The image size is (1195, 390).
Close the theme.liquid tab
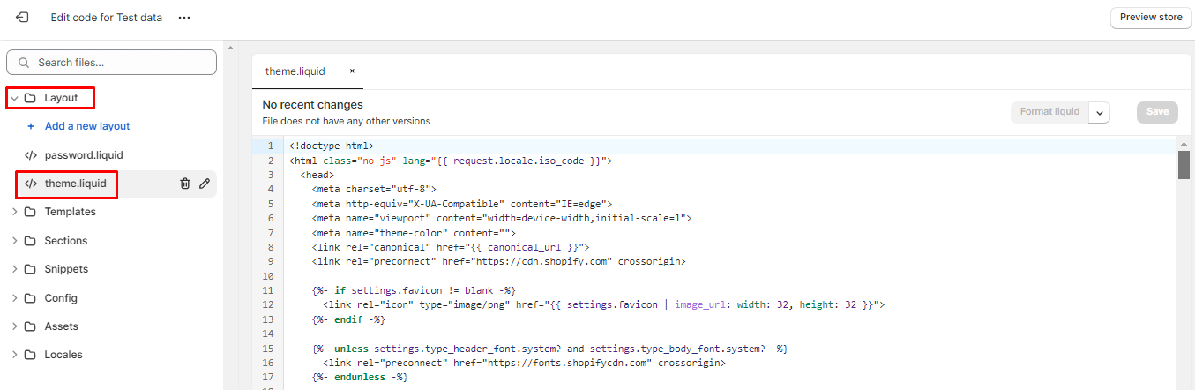click(x=352, y=71)
